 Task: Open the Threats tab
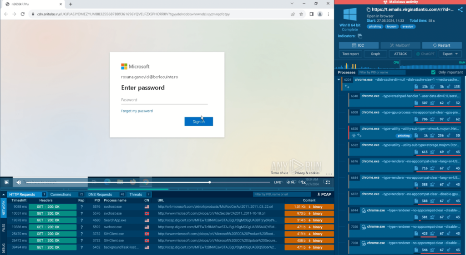(x=136, y=194)
